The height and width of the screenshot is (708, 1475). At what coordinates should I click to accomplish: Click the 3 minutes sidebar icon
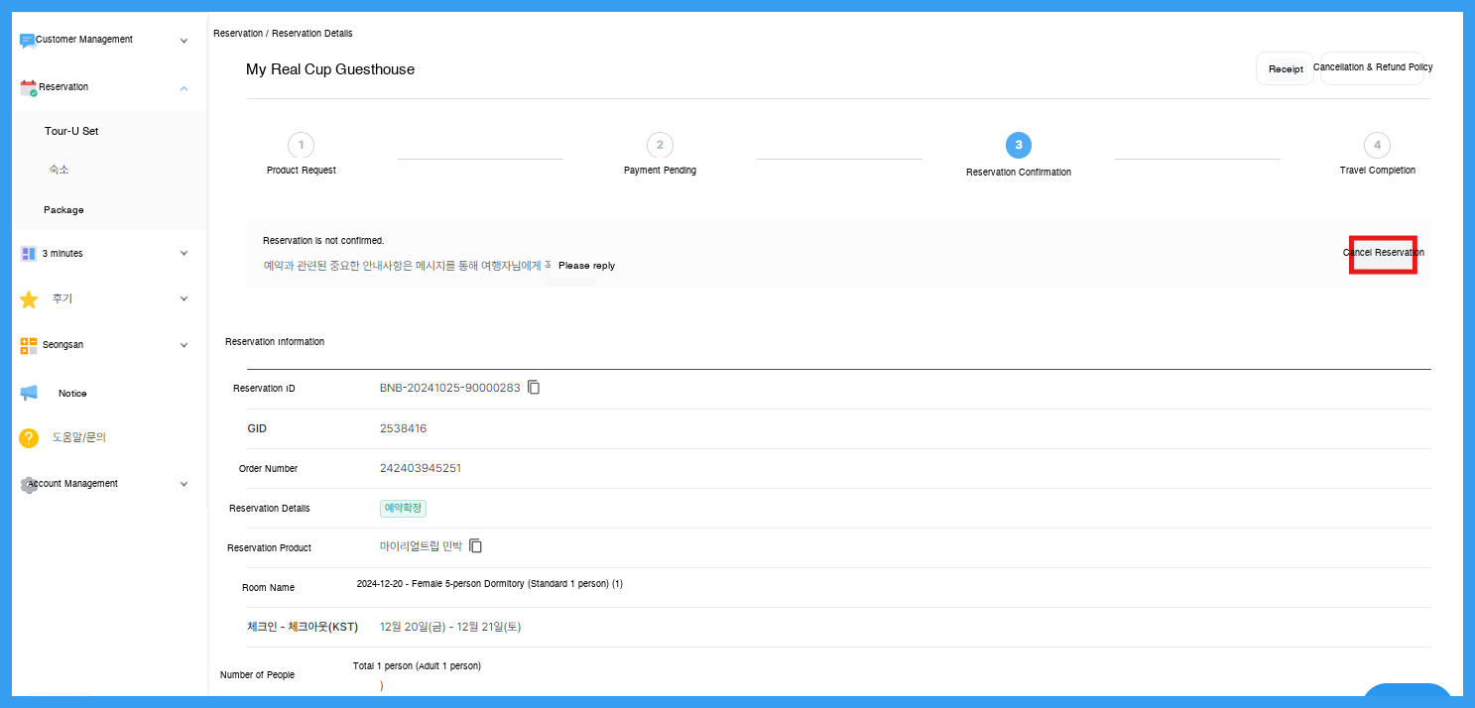(x=29, y=254)
